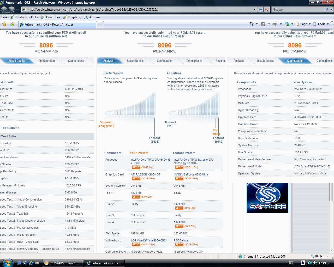Click the Sb icon in system tray
334x267 pixels.
point(303,263)
